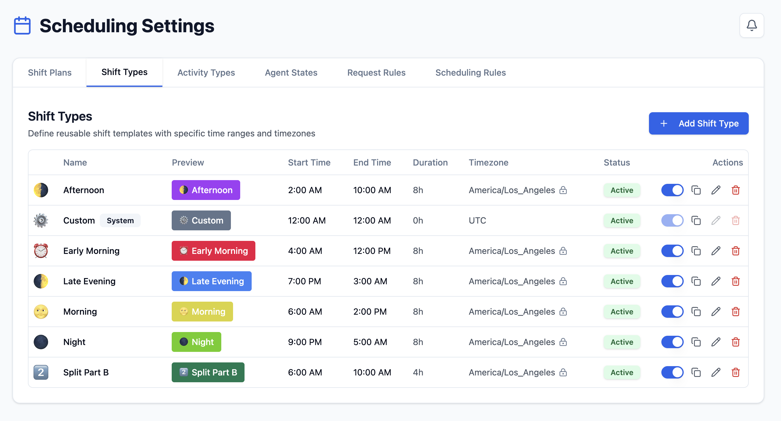Edit the Early Morning shift
Image resolution: width=781 pixels, height=421 pixels.
pyautogui.click(x=716, y=251)
